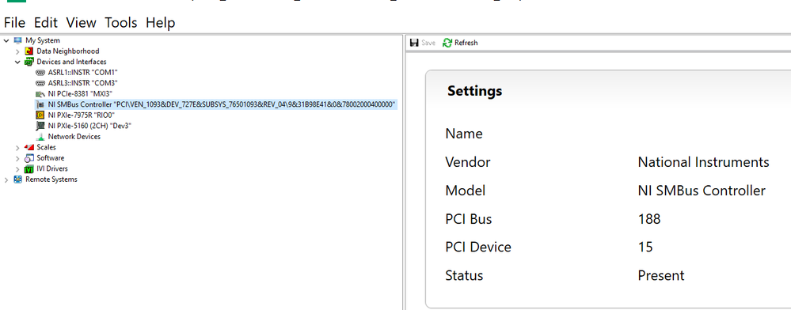Image resolution: width=791 pixels, height=310 pixels.
Task: Select Remote Systems in the tree
Action: point(51,180)
